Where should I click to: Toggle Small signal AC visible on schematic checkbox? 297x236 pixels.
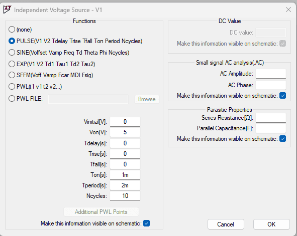click(x=282, y=96)
